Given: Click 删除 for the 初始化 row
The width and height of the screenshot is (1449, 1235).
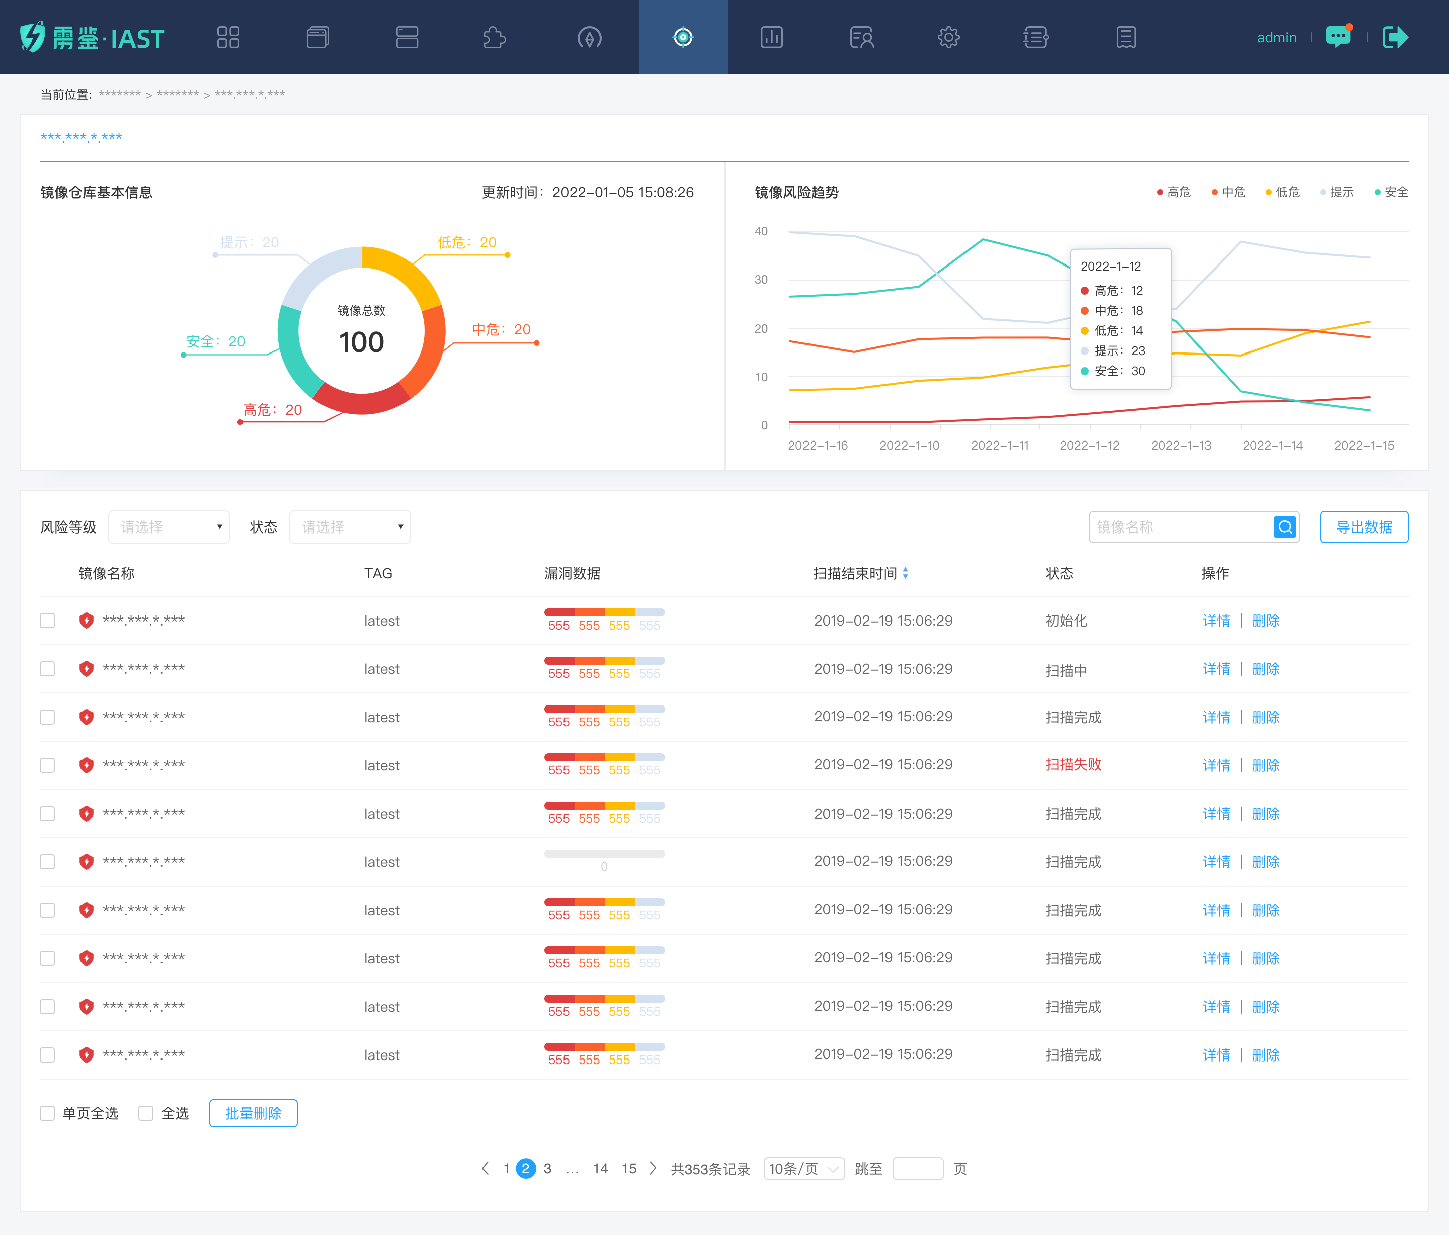Looking at the screenshot, I should (x=1265, y=620).
